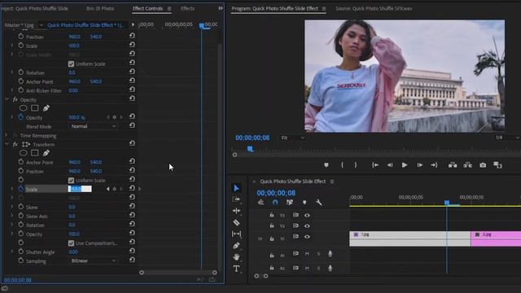Export a frame with the camera icon
Viewport: 521px width, 293px height.
point(483,164)
